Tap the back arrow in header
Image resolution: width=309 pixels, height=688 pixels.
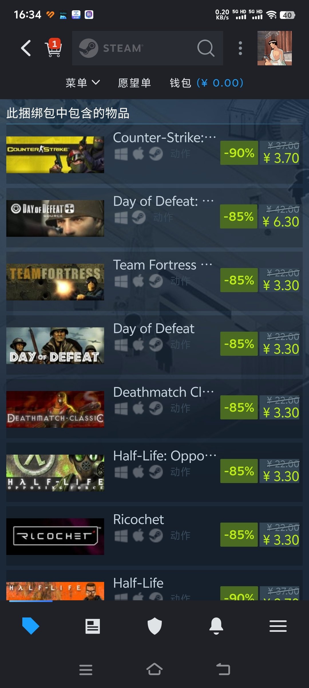(26, 48)
